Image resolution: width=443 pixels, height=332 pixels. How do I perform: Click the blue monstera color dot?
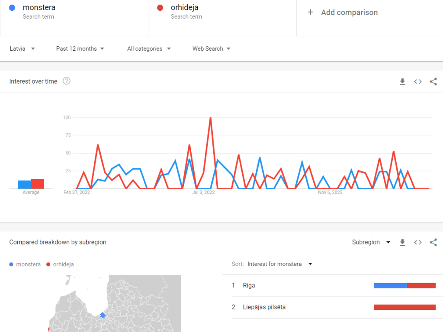(12, 8)
